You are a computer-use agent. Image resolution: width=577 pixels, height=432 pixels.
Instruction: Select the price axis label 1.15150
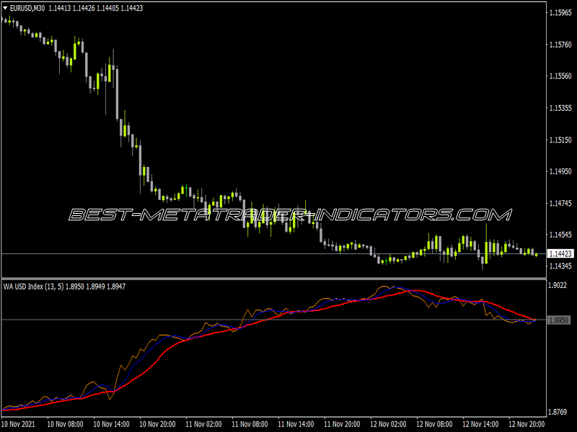tap(560, 140)
